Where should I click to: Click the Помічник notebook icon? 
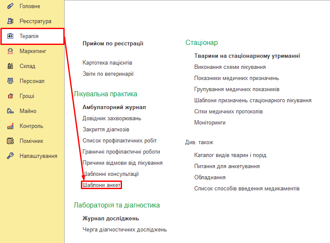click(10, 141)
